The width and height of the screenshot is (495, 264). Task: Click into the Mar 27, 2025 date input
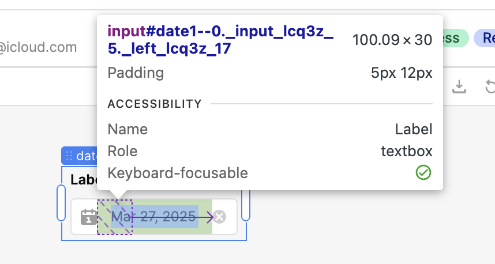coord(155,217)
